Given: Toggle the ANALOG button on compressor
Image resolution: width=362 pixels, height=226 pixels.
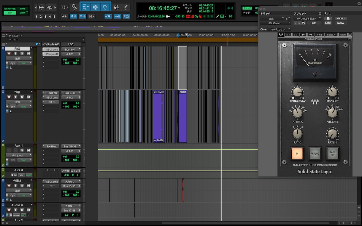Looking at the screenshot, I should coord(315,153).
